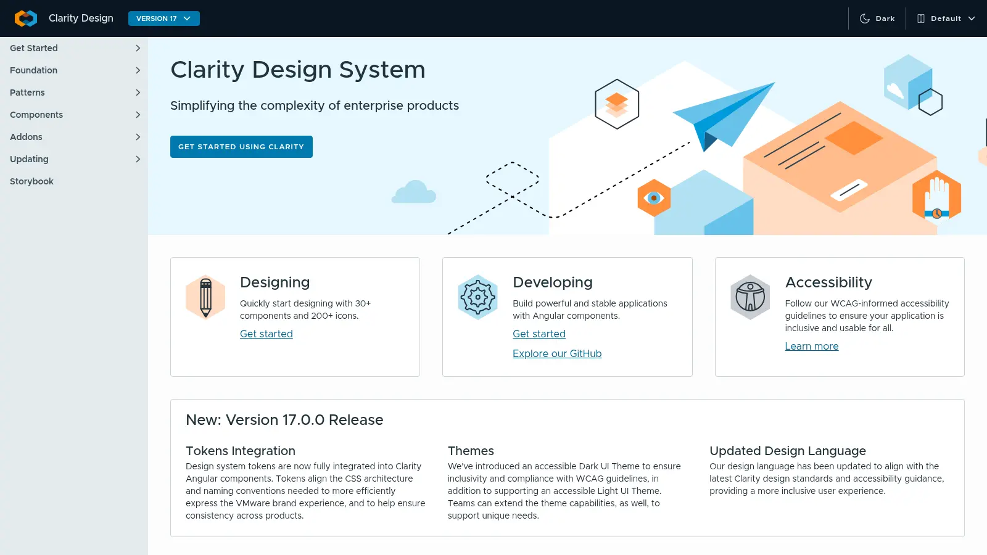The width and height of the screenshot is (987, 555).
Task: Click the New: Version 17.0.0 Release heading
Action: click(x=284, y=420)
